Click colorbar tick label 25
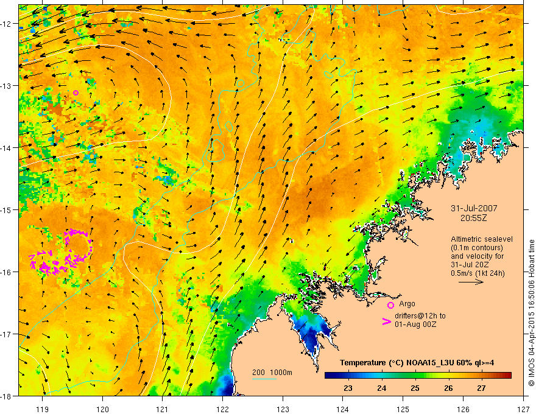The height and width of the screenshot is (414, 536). [x=415, y=388]
